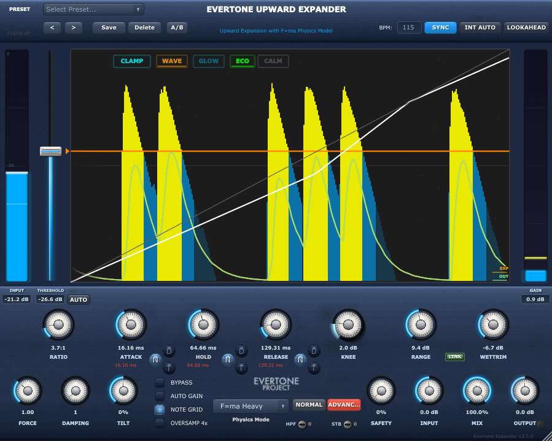Select the Clamp display mode

(131, 61)
